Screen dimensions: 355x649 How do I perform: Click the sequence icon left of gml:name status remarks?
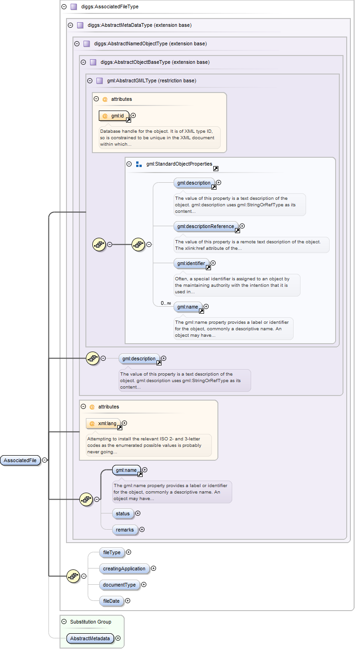click(x=87, y=499)
